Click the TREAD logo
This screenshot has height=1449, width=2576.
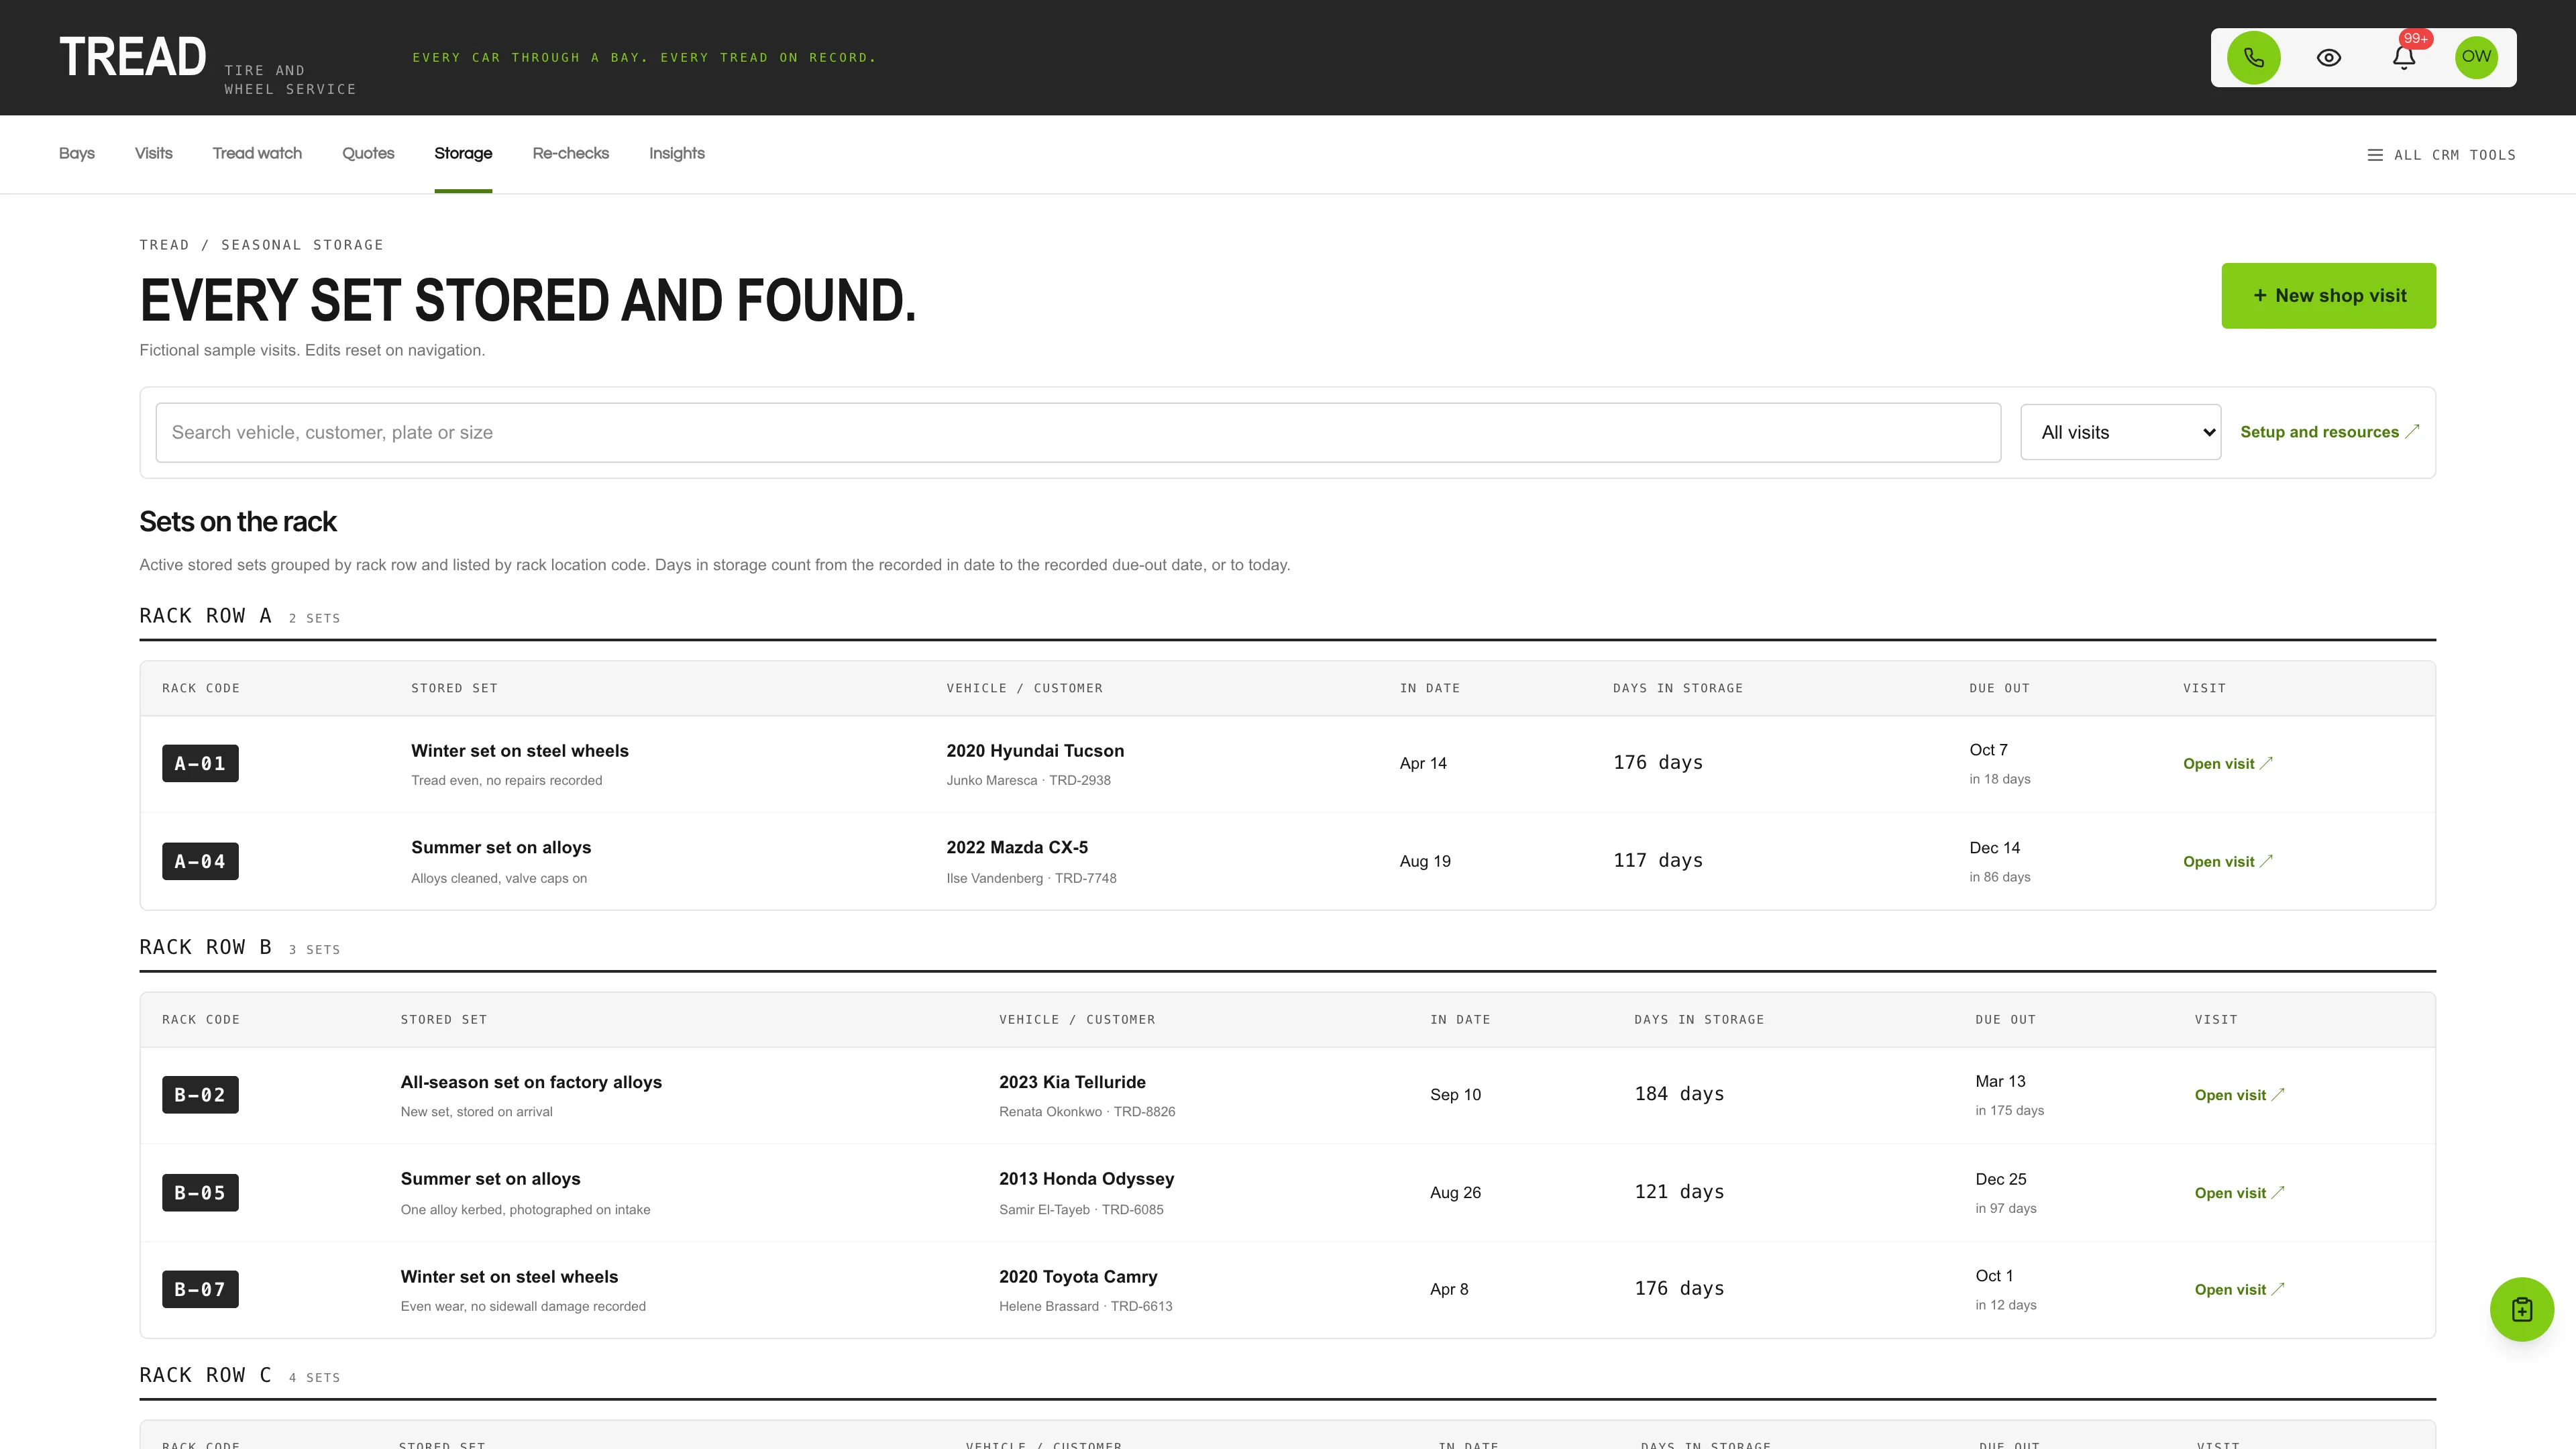pos(133,57)
